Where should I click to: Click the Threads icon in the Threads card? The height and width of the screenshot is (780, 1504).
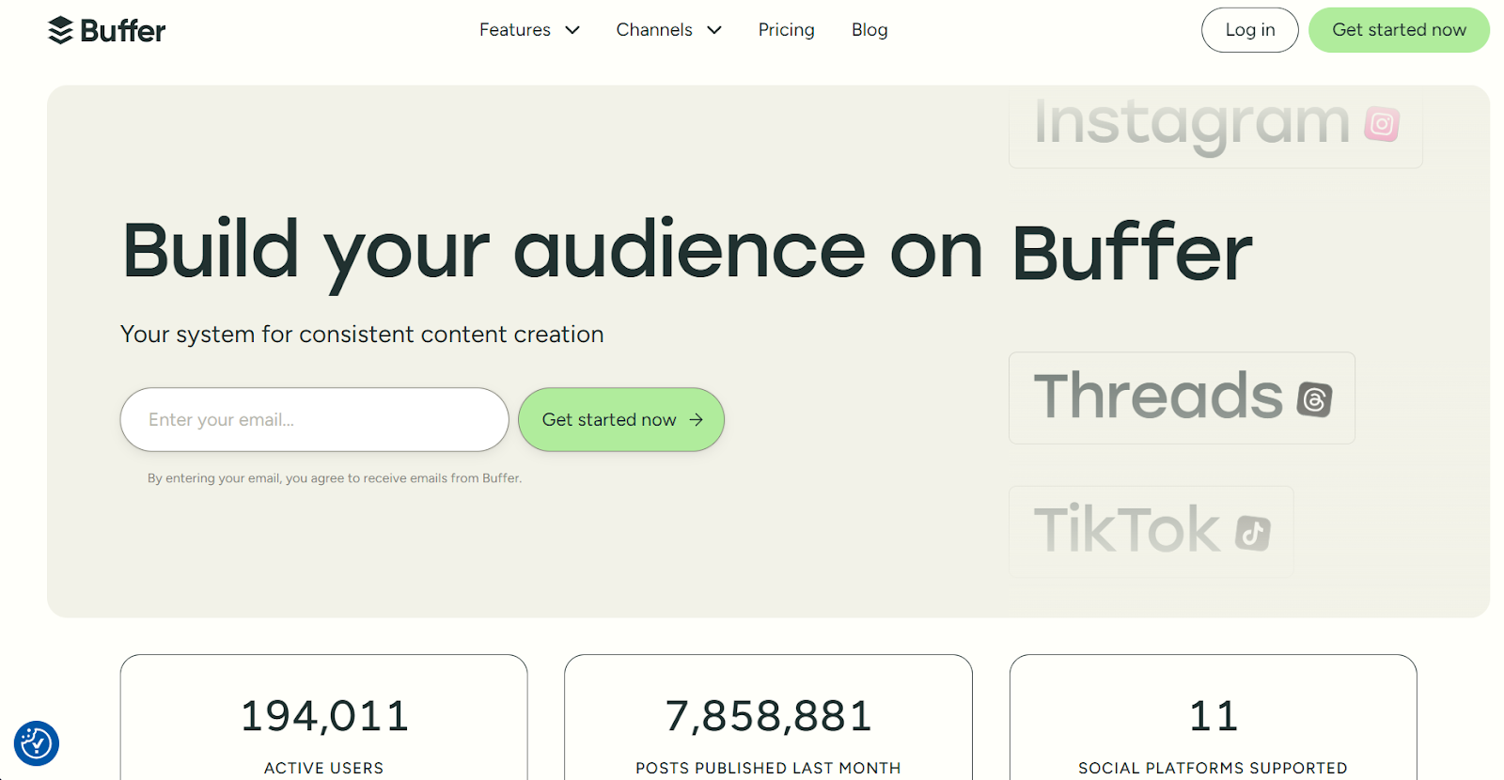click(x=1315, y=399)
